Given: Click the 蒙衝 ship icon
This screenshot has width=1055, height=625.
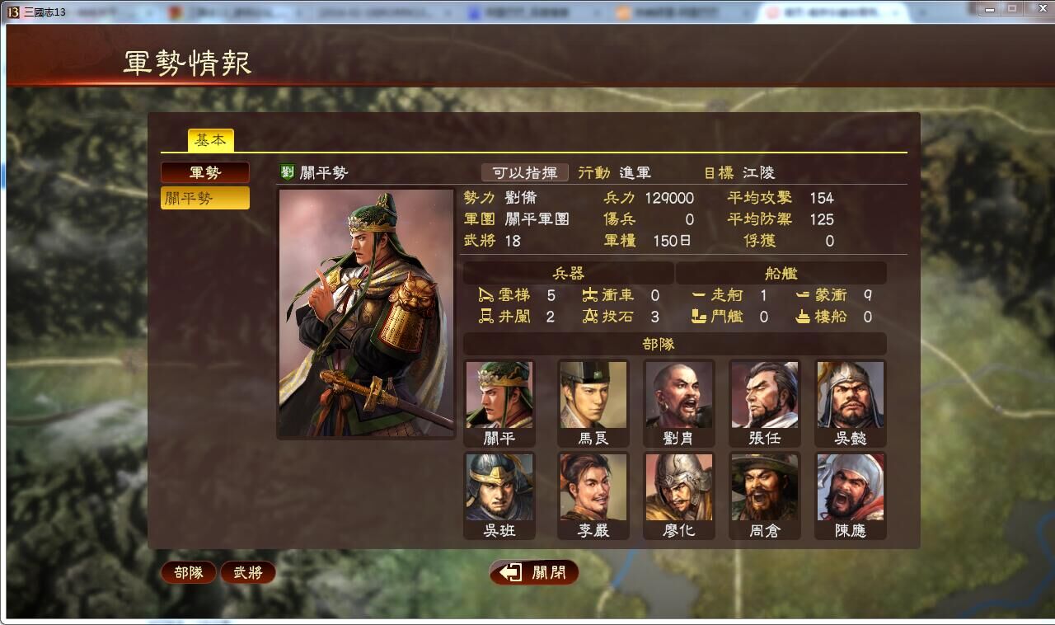Looking at the screenshot, I should (x=803, y=295).
